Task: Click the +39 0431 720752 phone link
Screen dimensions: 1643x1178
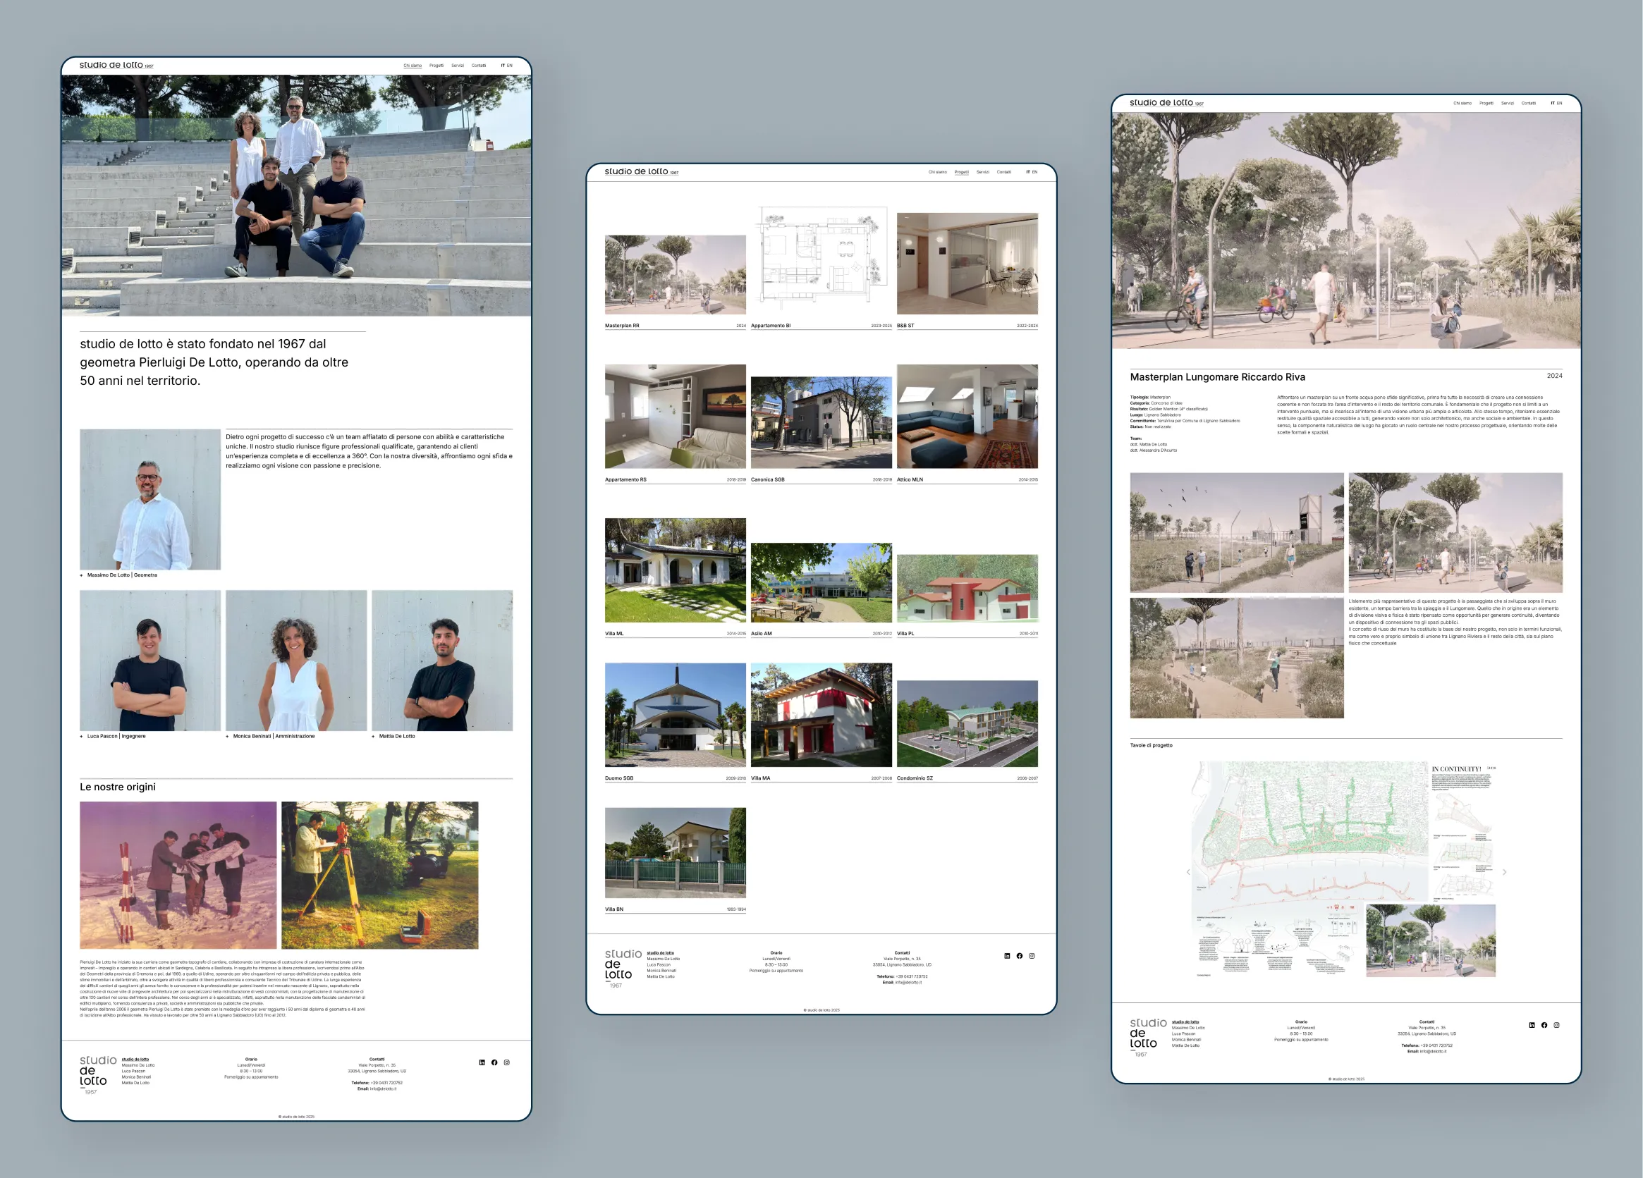Action: tap(389, 1083)
